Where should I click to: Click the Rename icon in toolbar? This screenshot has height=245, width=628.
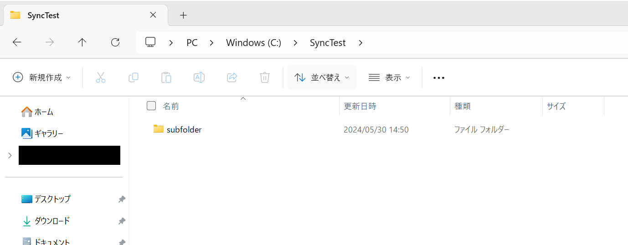[x=199, y=77]
